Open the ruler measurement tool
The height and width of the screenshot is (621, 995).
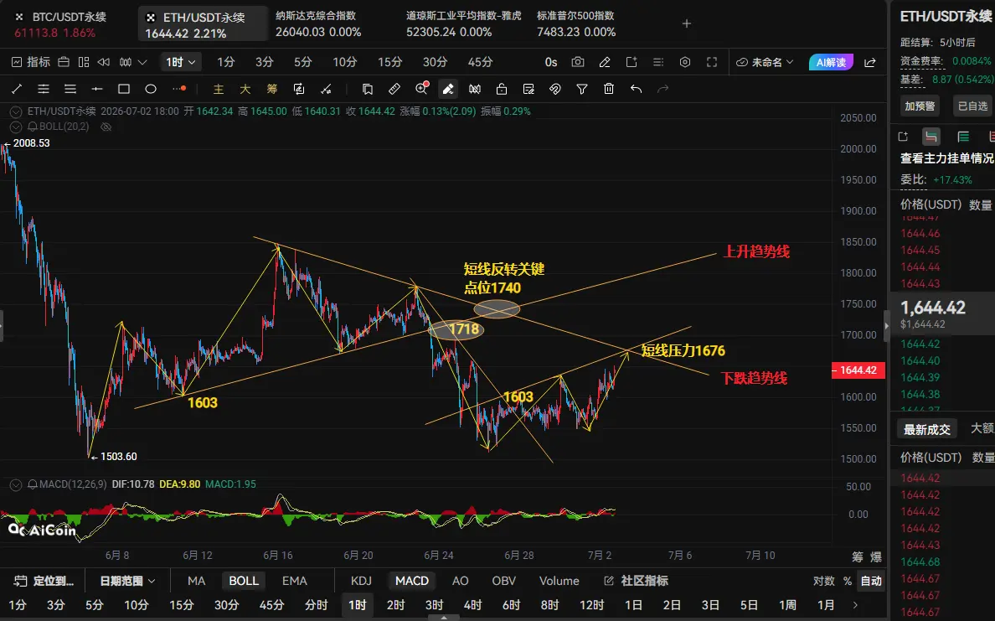(394, 89)
